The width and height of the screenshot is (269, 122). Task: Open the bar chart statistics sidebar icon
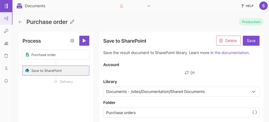[6, 43]
